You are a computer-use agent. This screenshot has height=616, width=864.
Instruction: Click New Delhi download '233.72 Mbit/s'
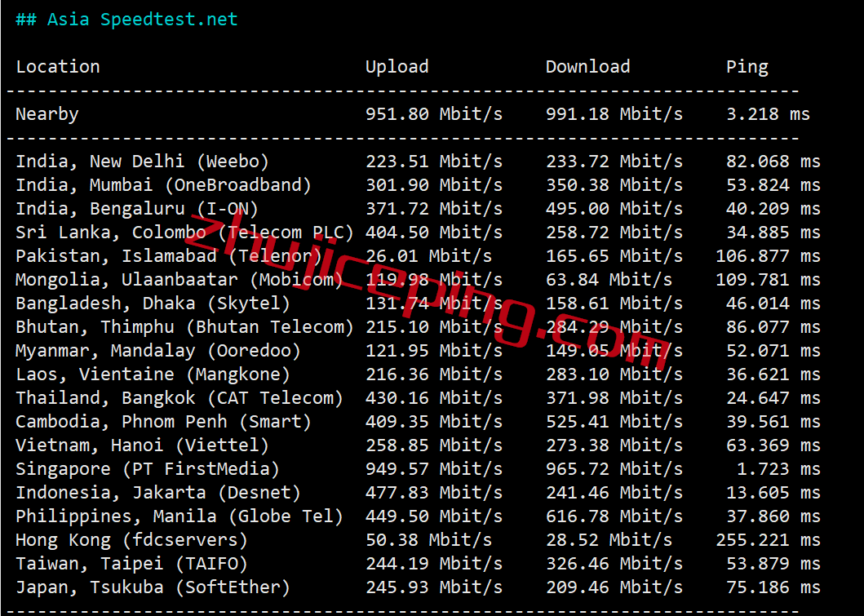[614, 162]
